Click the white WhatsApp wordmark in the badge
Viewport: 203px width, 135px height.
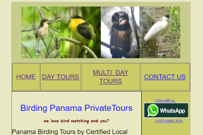click(173, 111)
